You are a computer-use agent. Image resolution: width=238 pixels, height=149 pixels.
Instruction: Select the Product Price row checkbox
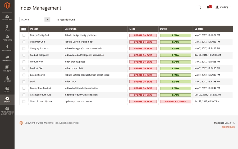24,62
